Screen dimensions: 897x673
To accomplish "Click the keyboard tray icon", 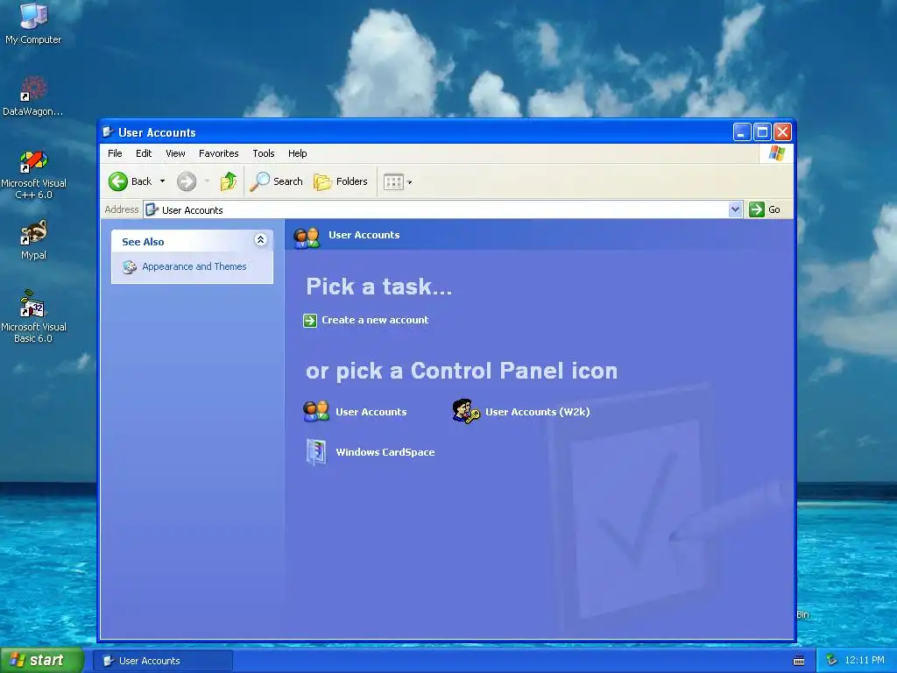I will [799, 661].
